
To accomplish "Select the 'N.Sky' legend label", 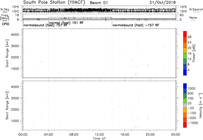I will [x=5, y=9].
